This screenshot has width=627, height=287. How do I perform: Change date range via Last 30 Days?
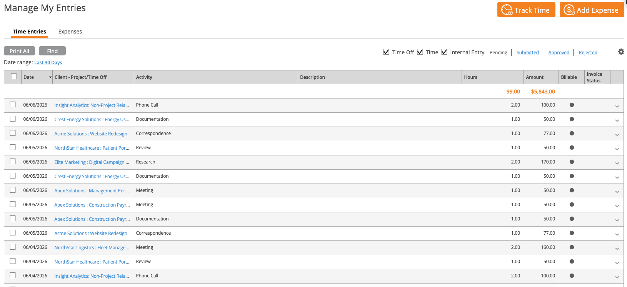click(48, 63)
